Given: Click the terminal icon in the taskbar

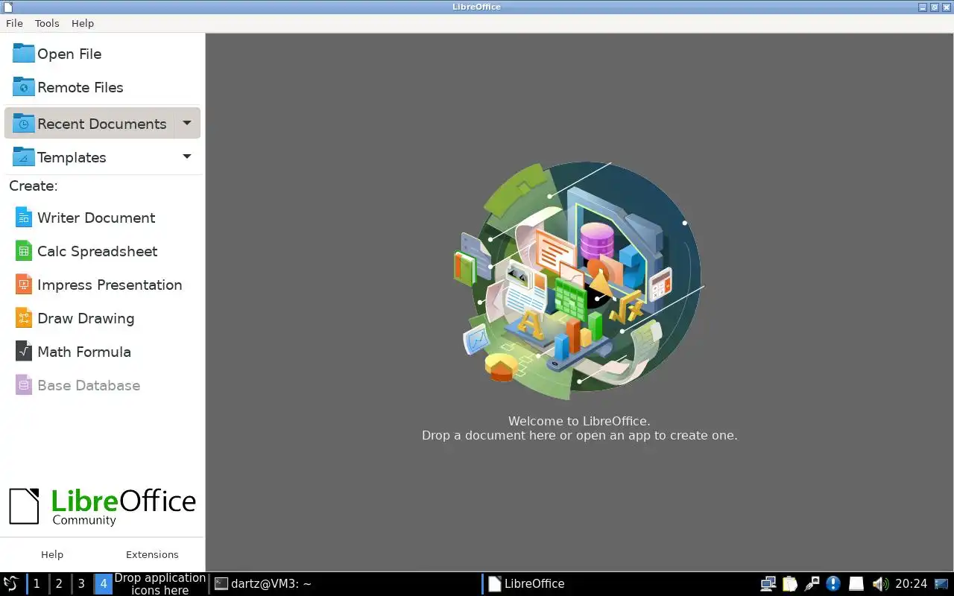Looking at the screenshot, I should pyautogui.click(x=221, y=584).
